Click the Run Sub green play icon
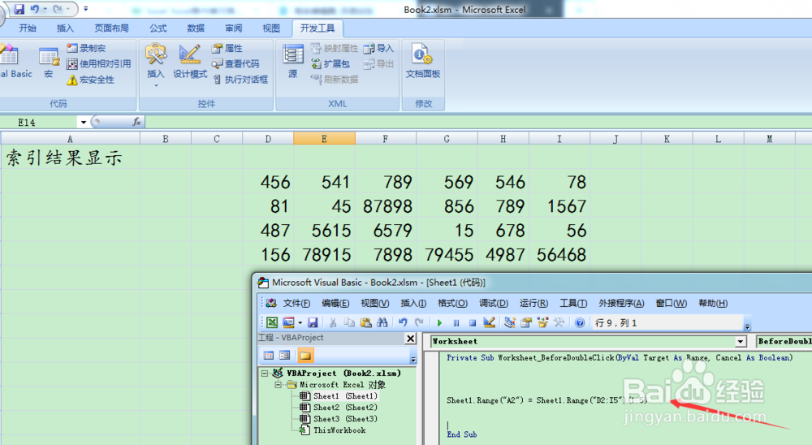 click(439, 322)
